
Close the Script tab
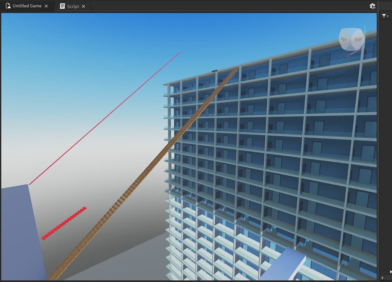[x=83, y=6]
